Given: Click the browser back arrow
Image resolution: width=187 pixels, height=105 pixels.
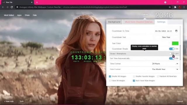Looking at the screenshot, I should click(3, 7).
